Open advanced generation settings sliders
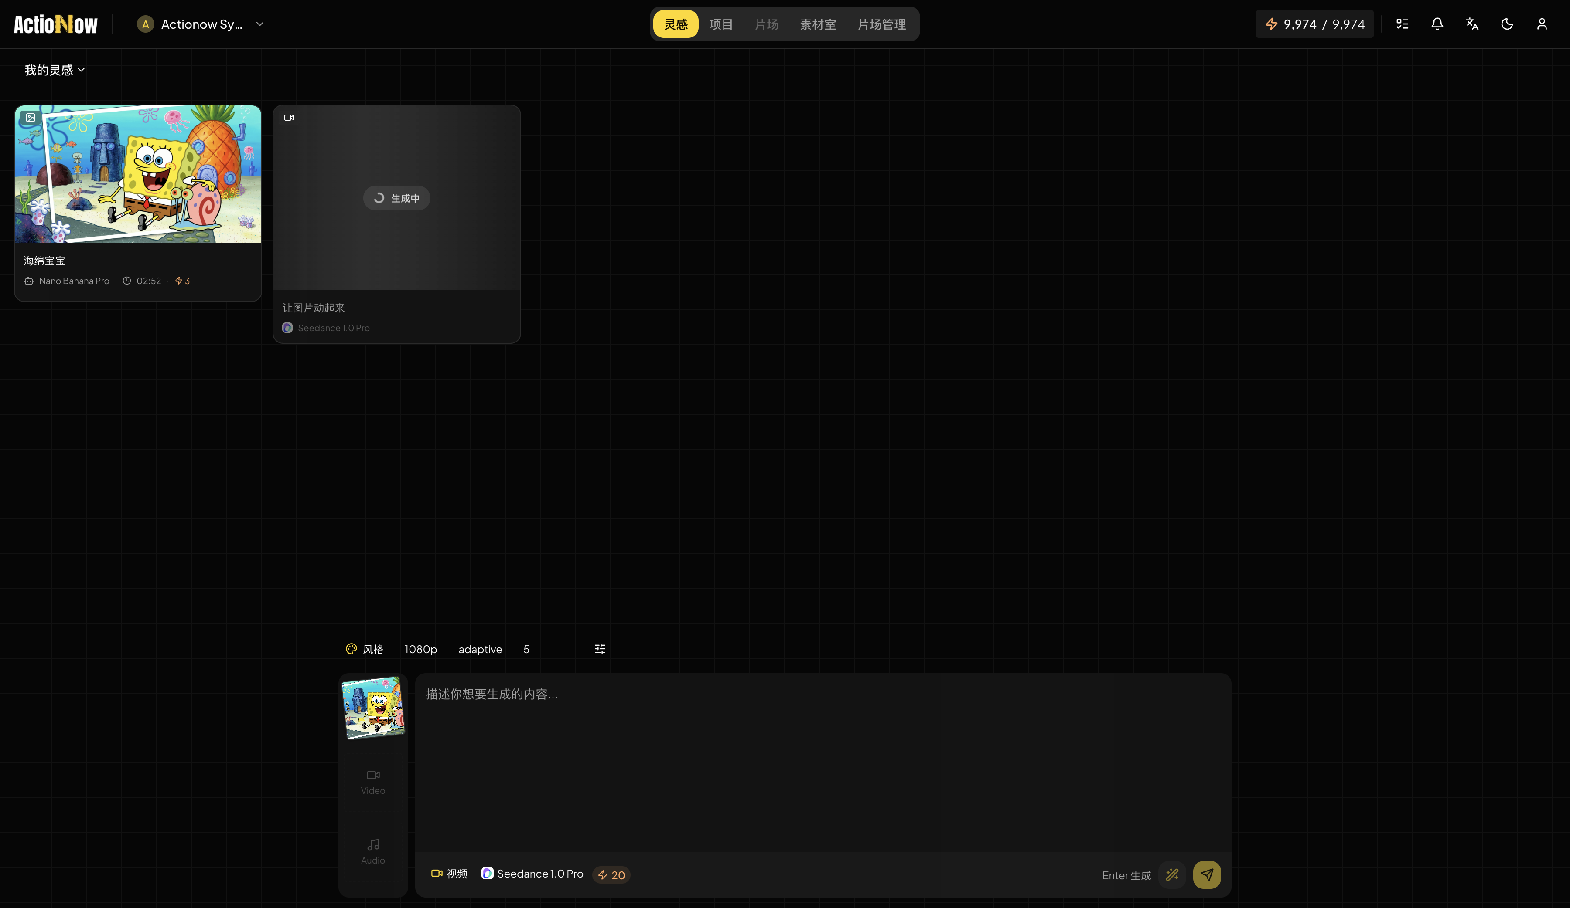 click(599, 648)
